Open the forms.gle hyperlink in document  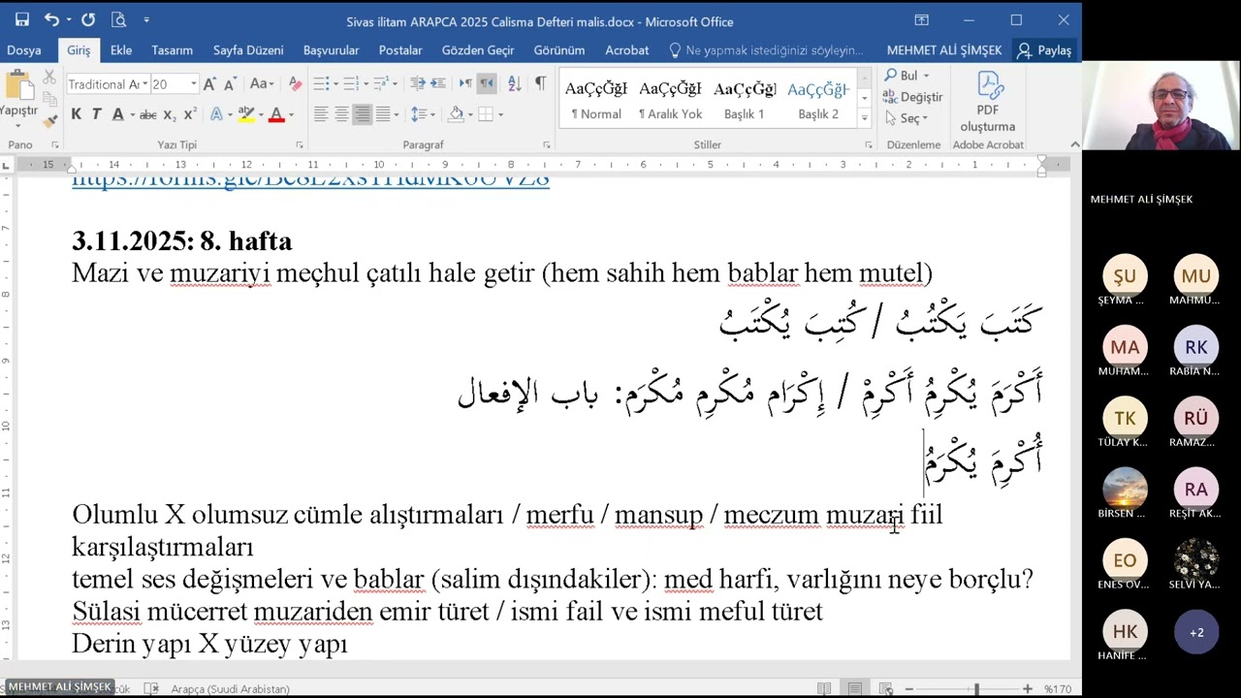point(310,179)
